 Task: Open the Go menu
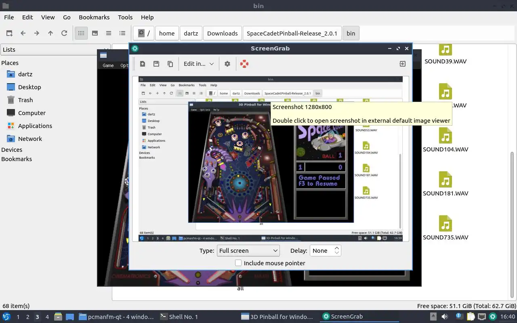(x=67, y=17)
